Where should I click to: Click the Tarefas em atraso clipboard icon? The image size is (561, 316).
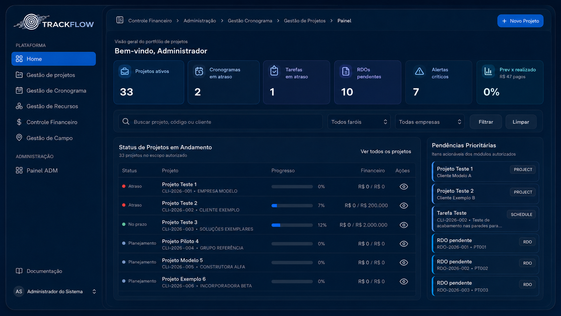point(274,71)
